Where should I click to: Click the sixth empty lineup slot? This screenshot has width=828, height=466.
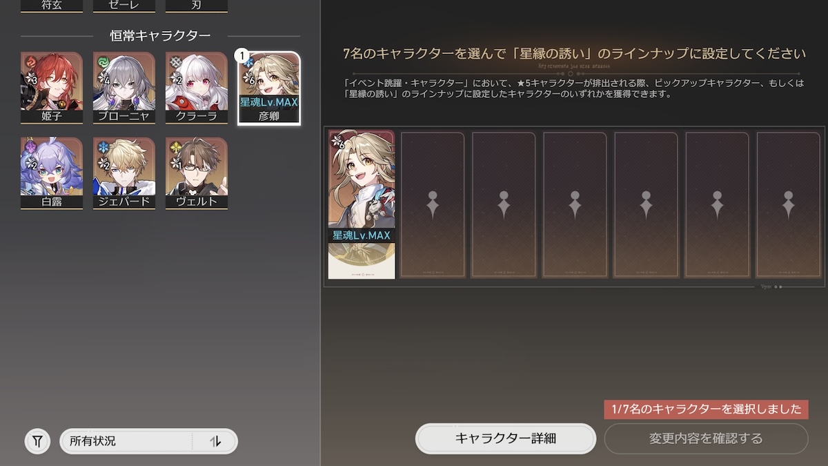coord(717,205)
